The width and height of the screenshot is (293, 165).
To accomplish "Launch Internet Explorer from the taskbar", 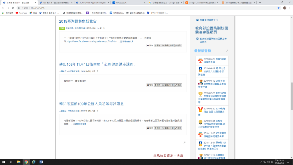I will click(x=33, y=162).
